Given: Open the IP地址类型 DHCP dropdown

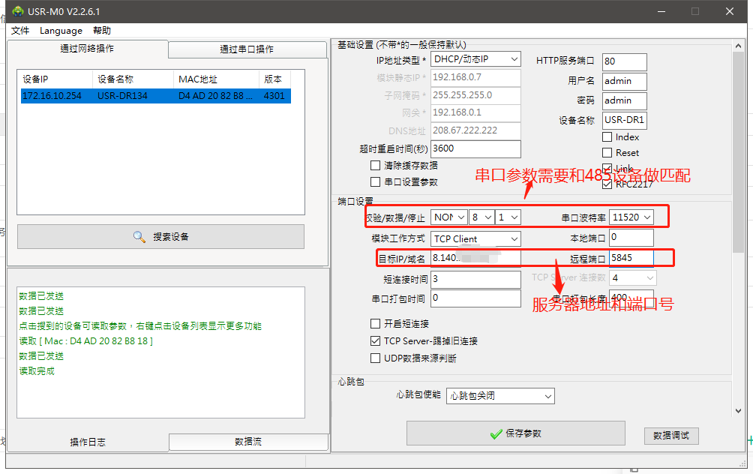Looking at the screenshot, I should [475, 59].
